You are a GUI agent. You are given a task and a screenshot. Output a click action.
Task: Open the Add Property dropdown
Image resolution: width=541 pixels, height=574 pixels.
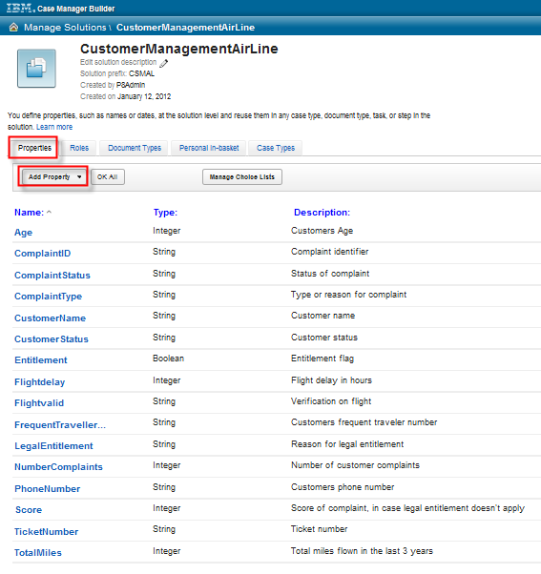point(54,176)
